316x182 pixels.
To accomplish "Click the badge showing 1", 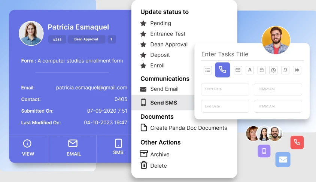I will pyautogui.click(x=112, y=39).
